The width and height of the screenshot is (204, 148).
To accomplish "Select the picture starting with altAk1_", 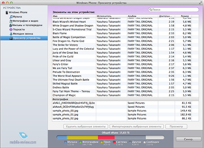I will [x=125, y=103].
